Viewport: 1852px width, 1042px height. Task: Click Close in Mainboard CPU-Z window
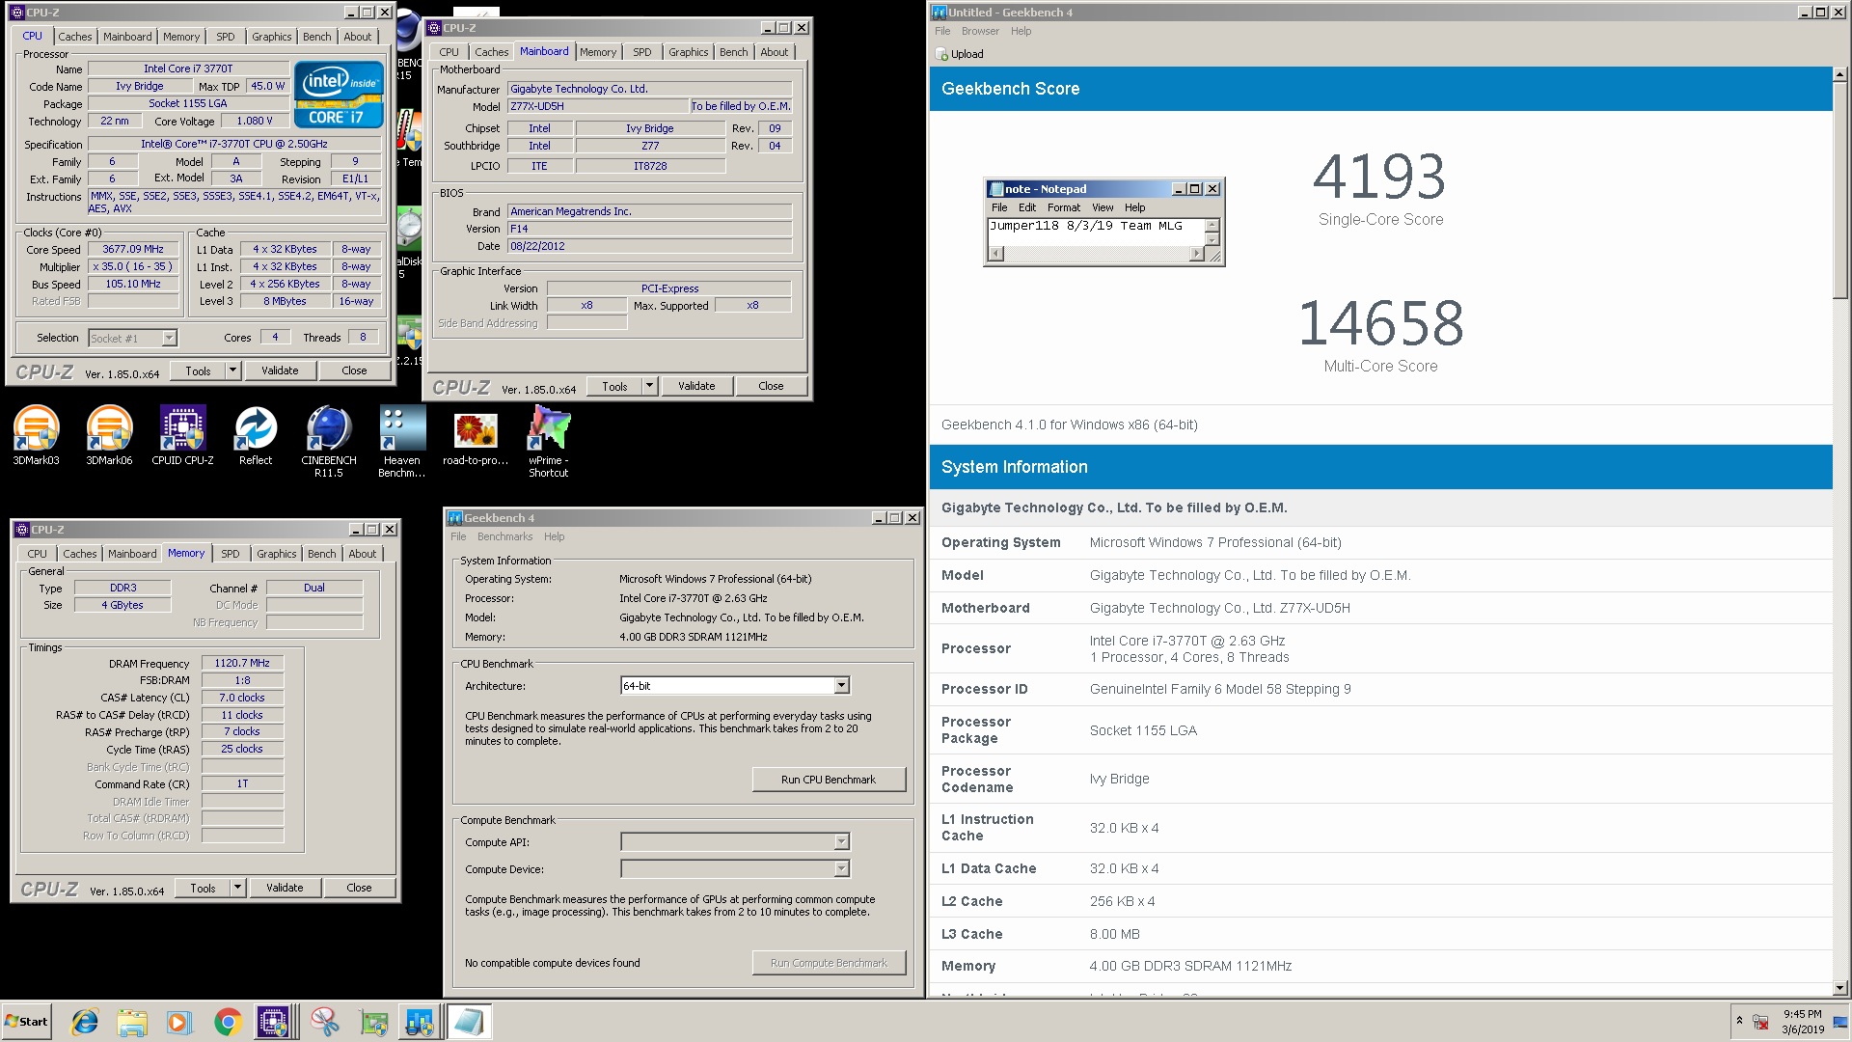(771, 386)
